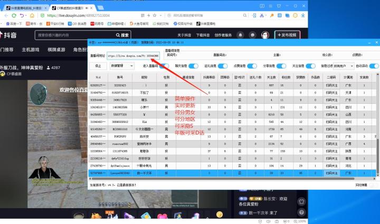Click the scissors screenshot icon in browser toolbar
Screen dimensions: 380x224
[x=262, y=15]
